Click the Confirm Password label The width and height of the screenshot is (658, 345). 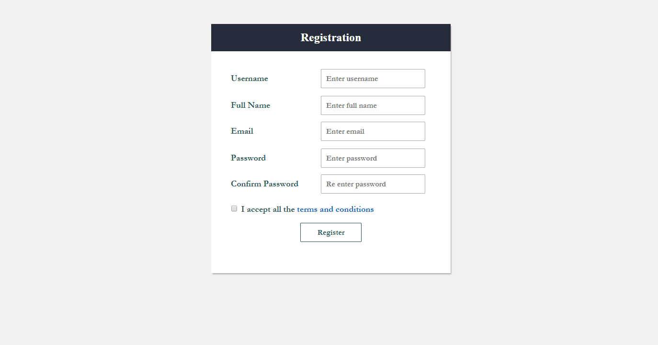264,184
